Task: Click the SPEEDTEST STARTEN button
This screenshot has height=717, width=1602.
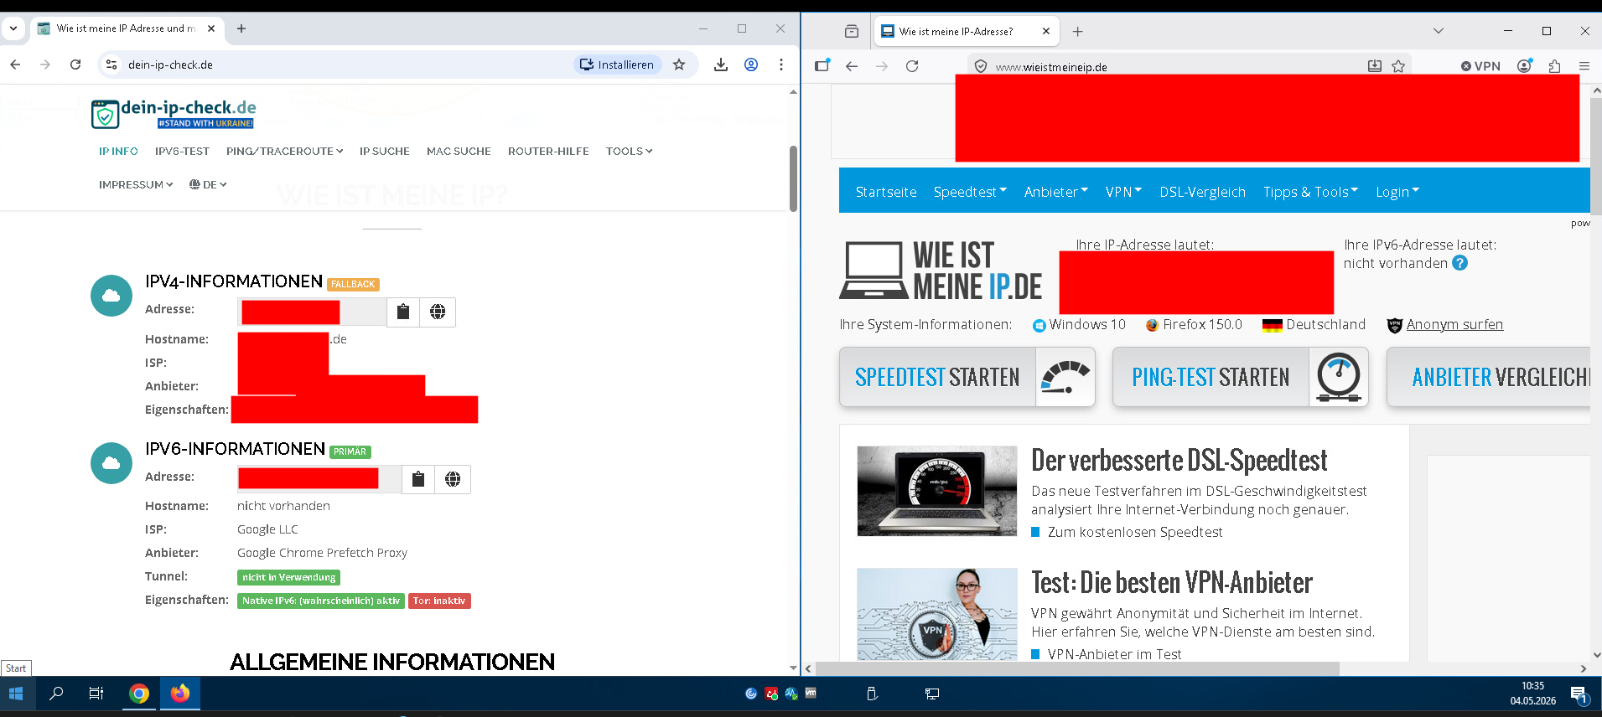Action: pyautogui.click(x=967, y=377)
